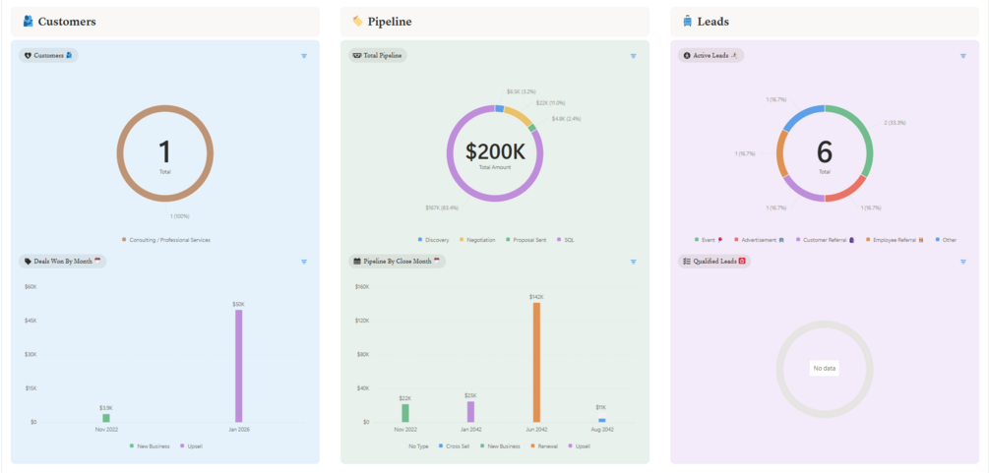Click checklist icon in Qualified Leads chip
The image size is (989, 473).
point(687,262)
